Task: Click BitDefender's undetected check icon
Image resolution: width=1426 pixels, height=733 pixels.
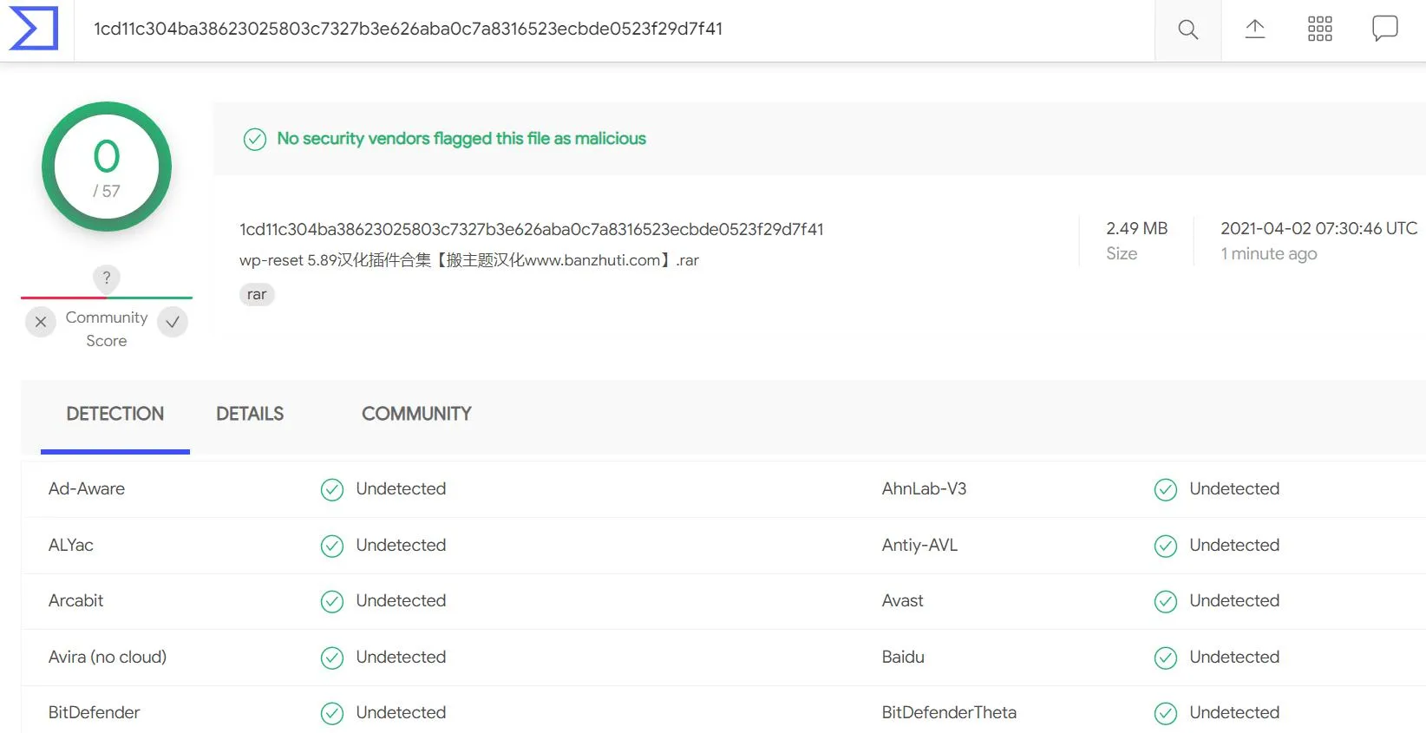Action: 332,714
